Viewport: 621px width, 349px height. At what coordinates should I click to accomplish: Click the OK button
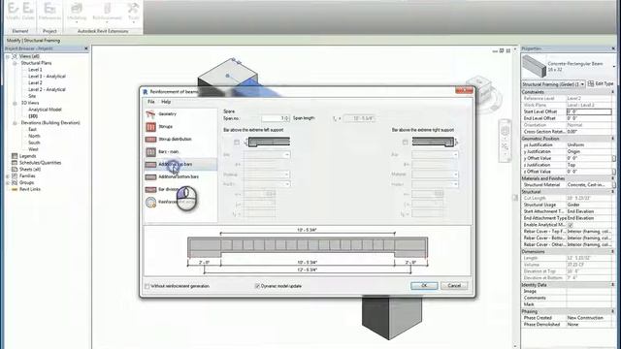tap(424, 286)
